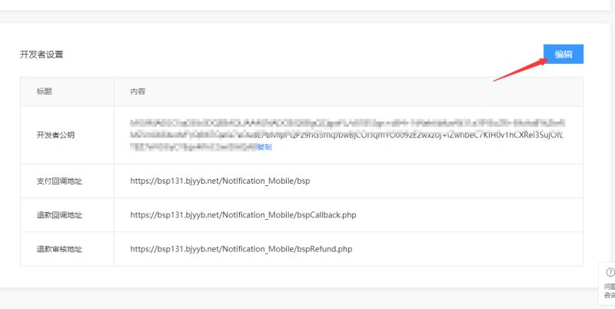Click the blurred last key line before 复制
The width and height of the screenshot is (615, 309).
(x=192, y=146)
